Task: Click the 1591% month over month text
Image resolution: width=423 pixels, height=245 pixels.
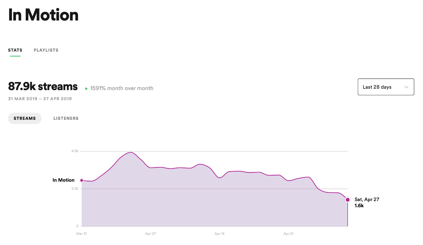Action: pyautogui.click(x=122, y=88)
